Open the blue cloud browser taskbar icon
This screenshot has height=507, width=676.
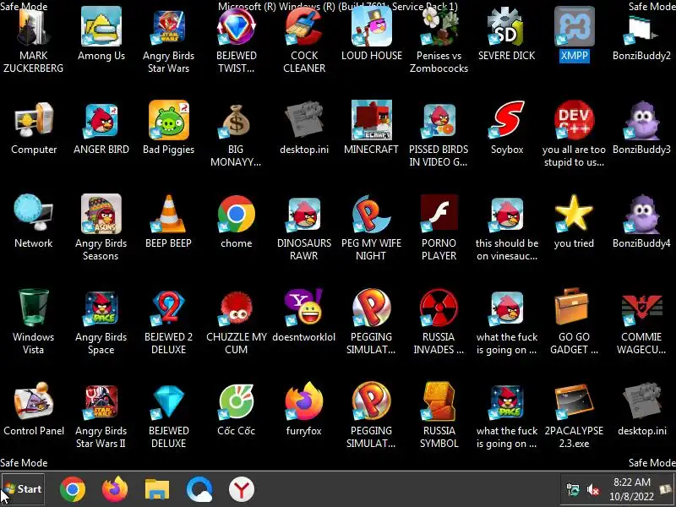tap(199, 489)
